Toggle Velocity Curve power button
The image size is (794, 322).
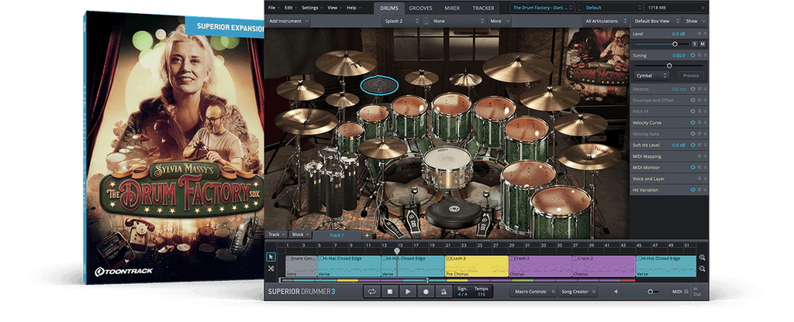pyautogui.click(x=692, y=122)
